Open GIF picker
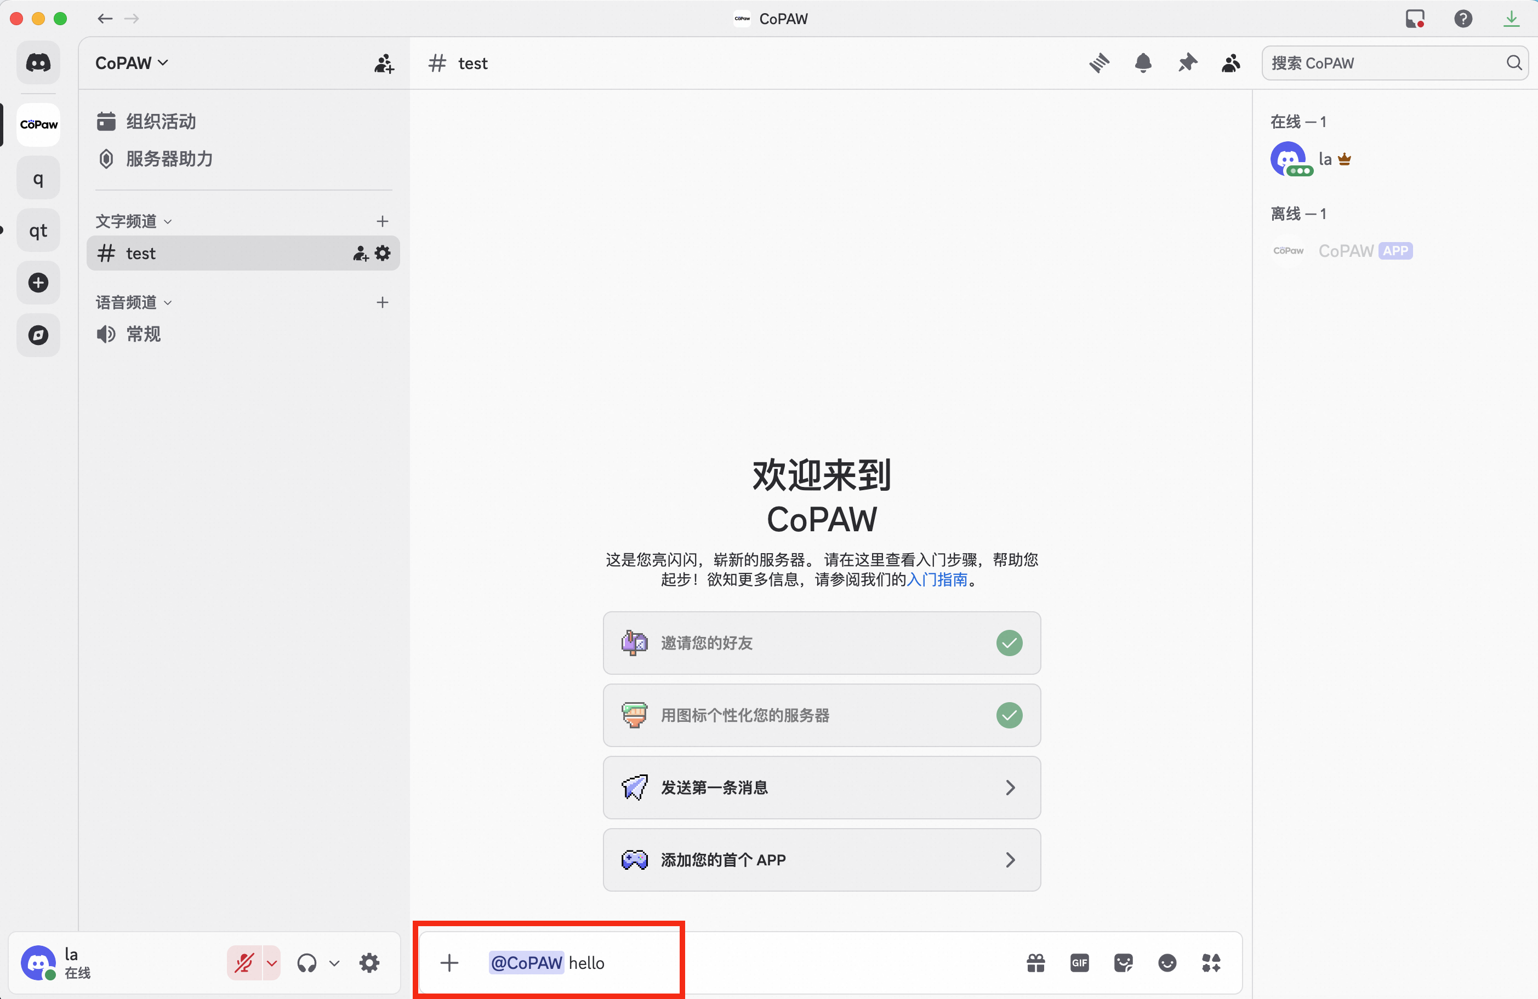Image resolution: width=1538 pixels, height=999 pixels. click(1080, 963)
